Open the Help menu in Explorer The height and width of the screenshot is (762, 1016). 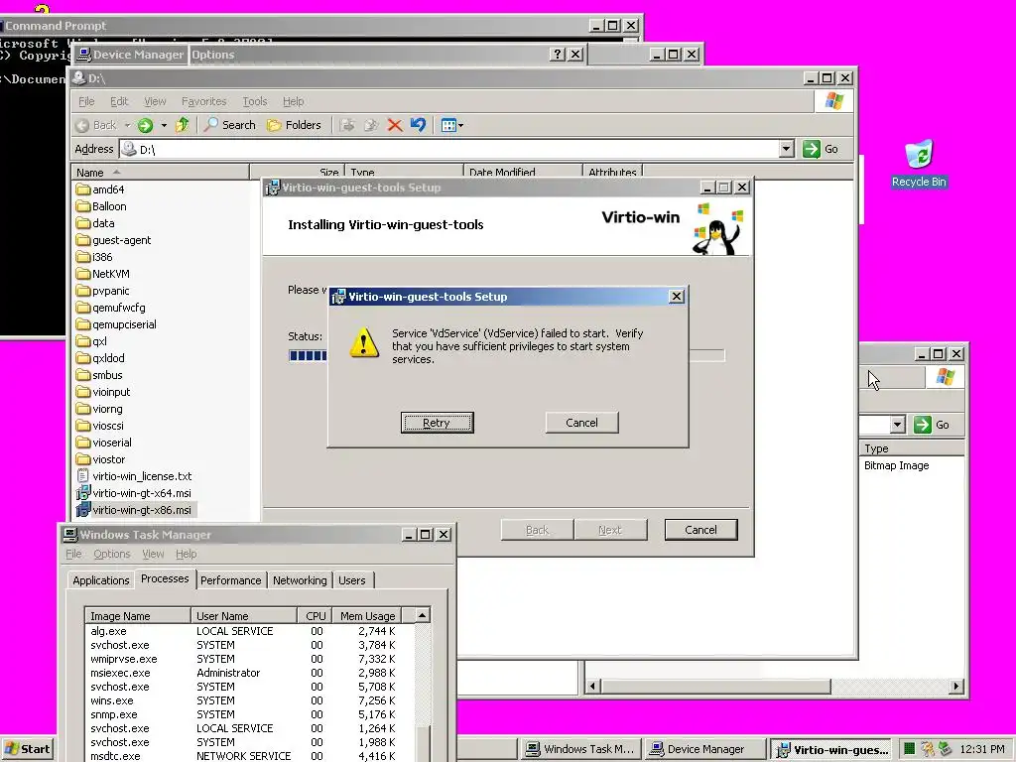[x=293, y=101]
